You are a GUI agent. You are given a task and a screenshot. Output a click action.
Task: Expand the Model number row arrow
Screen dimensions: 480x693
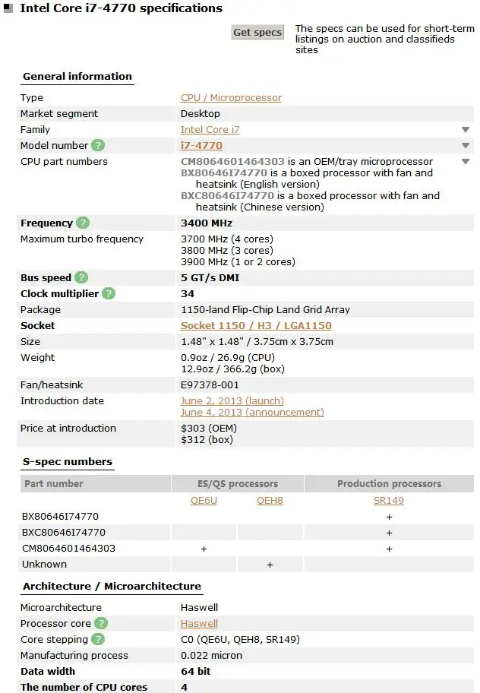point(466,146)
